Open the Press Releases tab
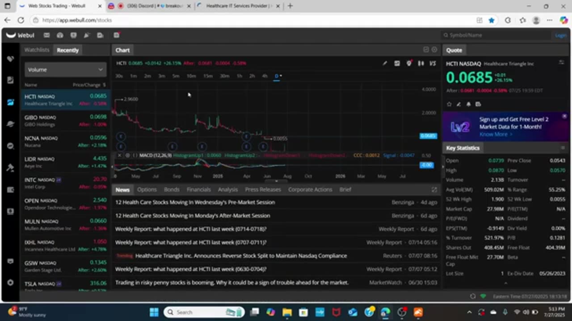572x321 pixels. (263, 189)
